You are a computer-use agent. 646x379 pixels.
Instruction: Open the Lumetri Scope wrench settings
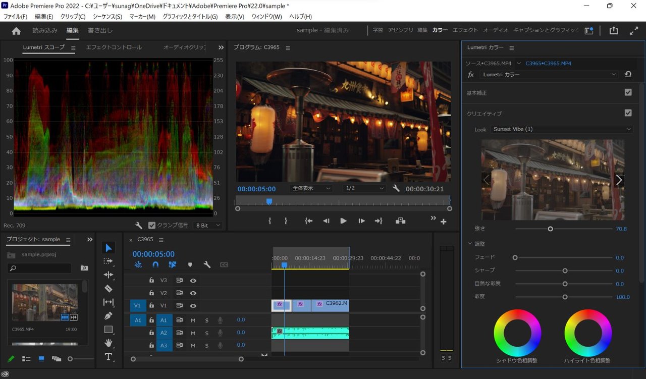(139, 226)
